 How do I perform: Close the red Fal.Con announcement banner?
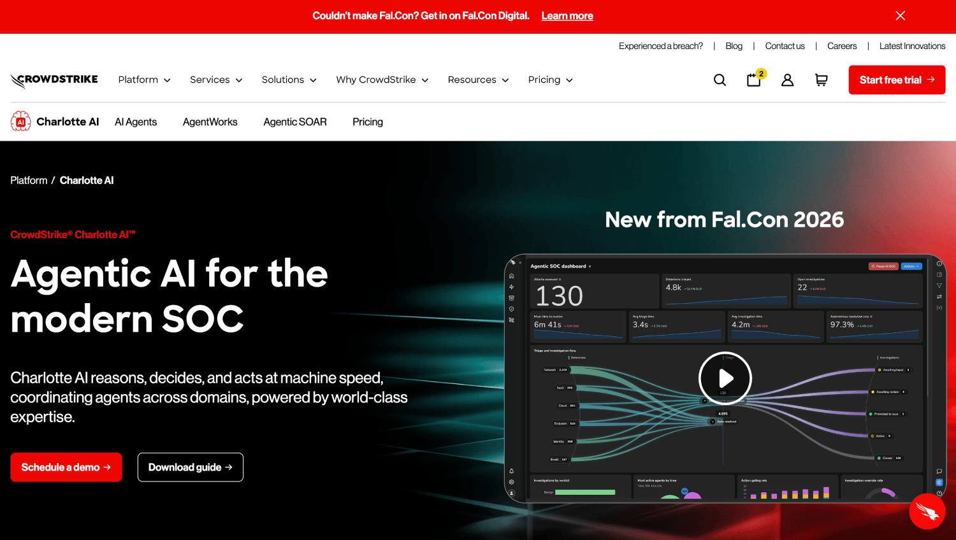(x=900, y=16)
